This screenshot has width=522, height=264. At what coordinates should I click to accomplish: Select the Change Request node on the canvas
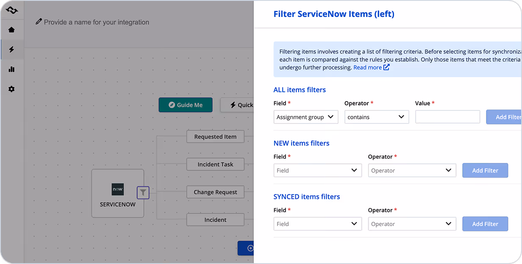[x=215, y=192]
